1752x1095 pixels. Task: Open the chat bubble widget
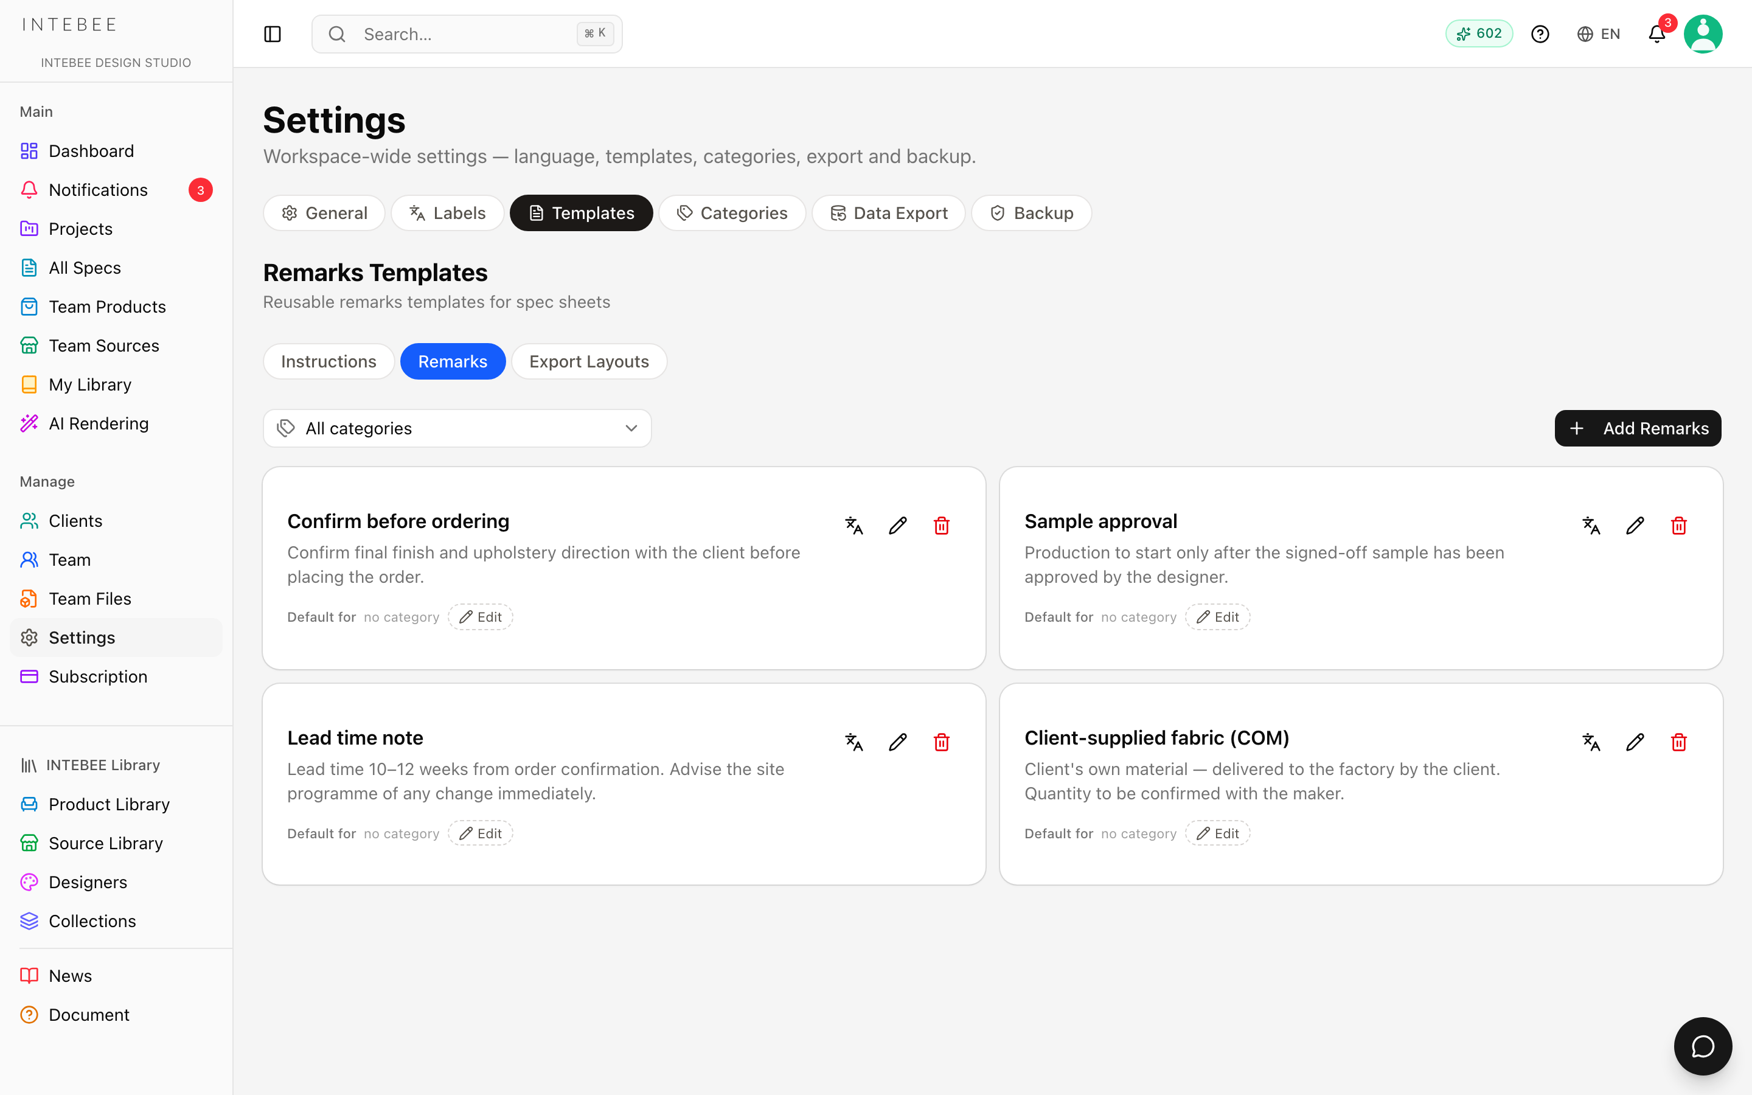point(1703,1046)
